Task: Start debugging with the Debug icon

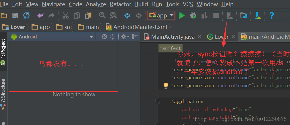Action: (194, 16)
